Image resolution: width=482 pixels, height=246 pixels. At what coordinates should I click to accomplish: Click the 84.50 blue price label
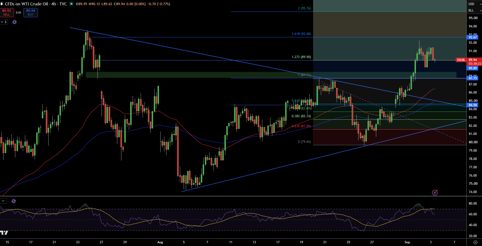pos(473,105)
